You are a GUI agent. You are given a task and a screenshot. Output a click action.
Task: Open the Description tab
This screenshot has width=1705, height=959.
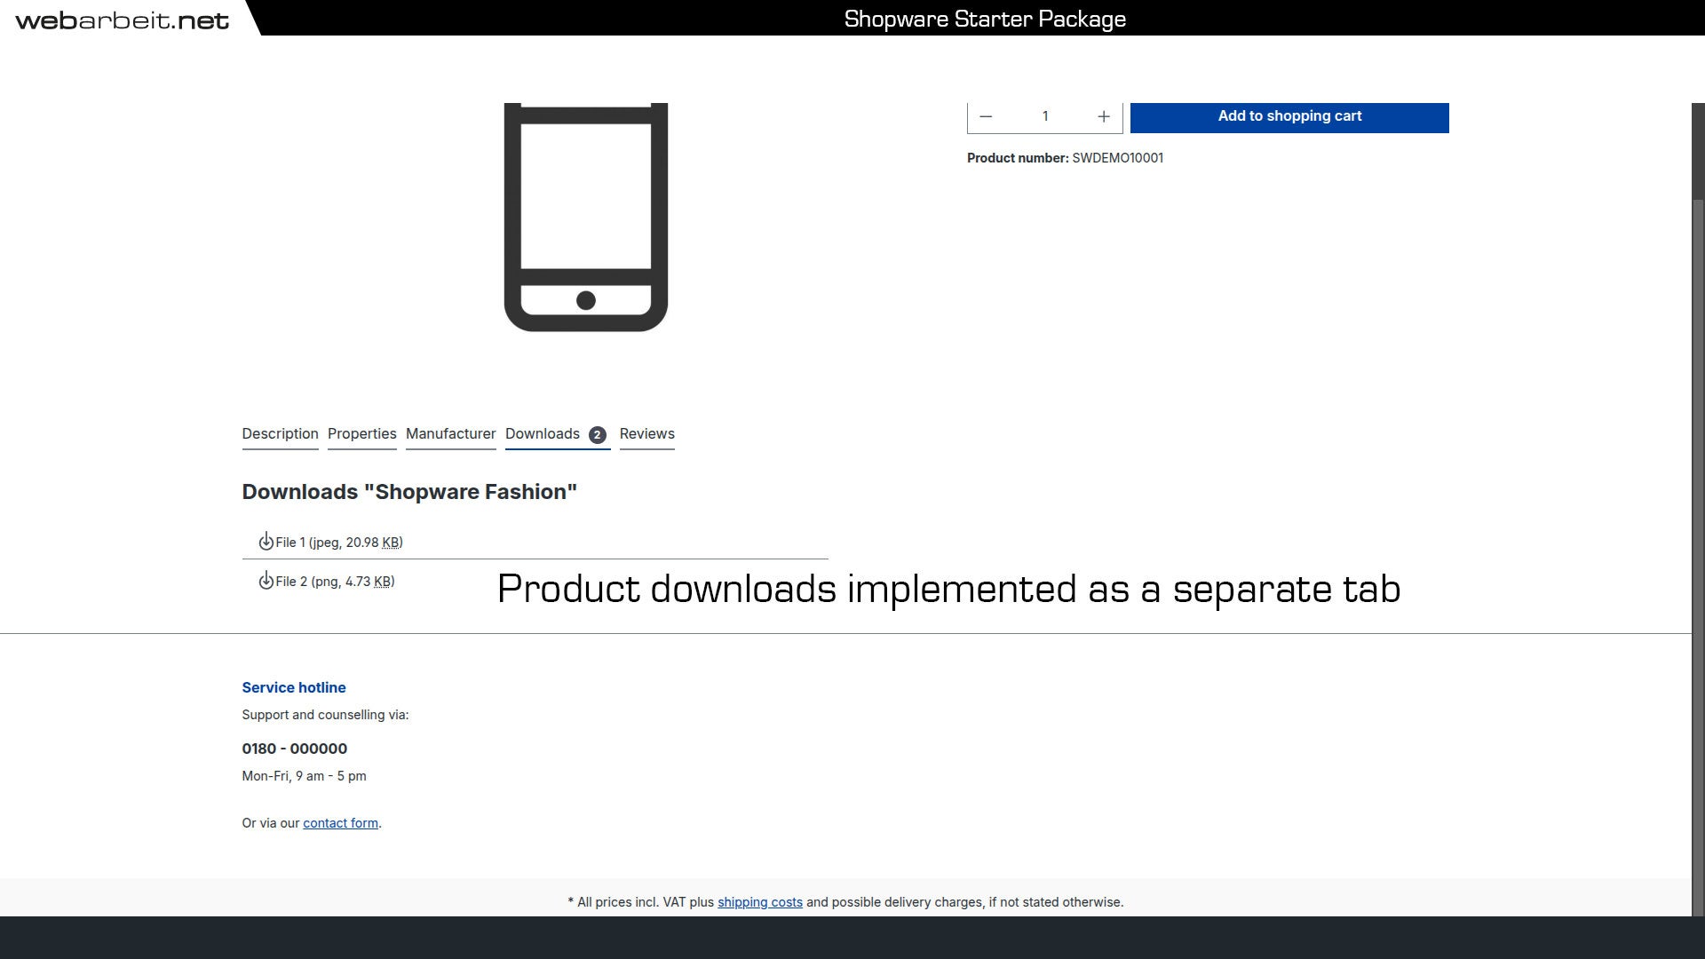click(280, 434)
